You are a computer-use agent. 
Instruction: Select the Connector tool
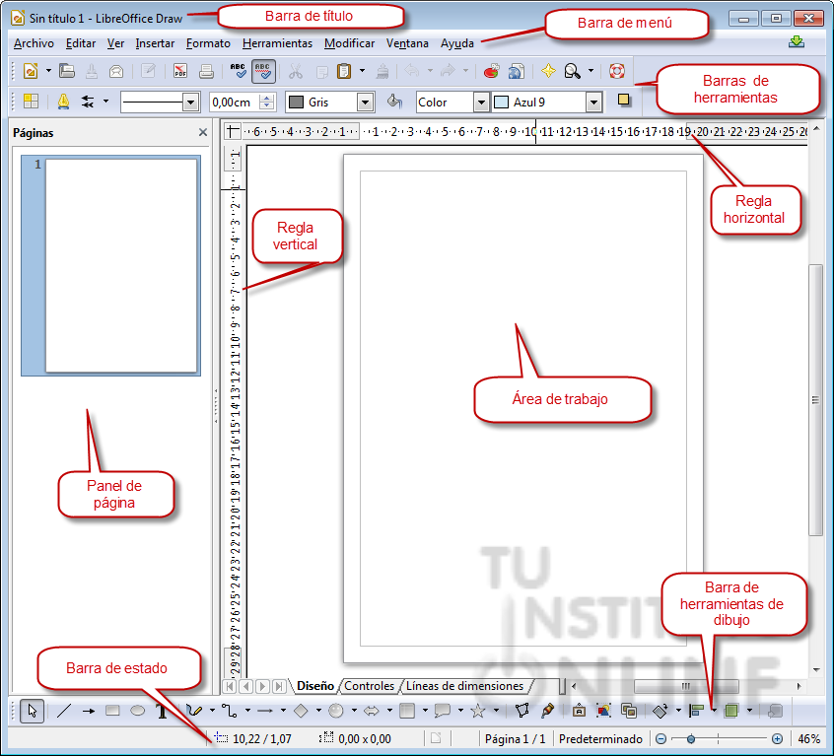pos(230,711)
